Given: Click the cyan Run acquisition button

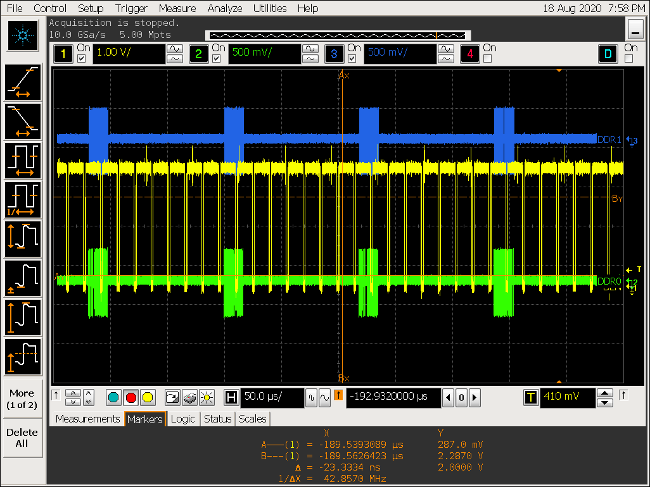Looking at the screenshot, I should (x=113, y=398).
